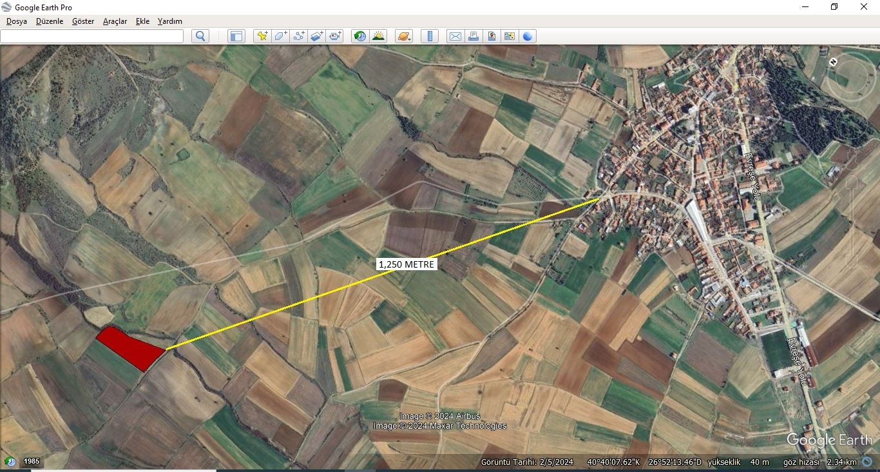This screenshot has width=880, height=472.
Task: Show historical imagery clock tool
Action: 360,36
